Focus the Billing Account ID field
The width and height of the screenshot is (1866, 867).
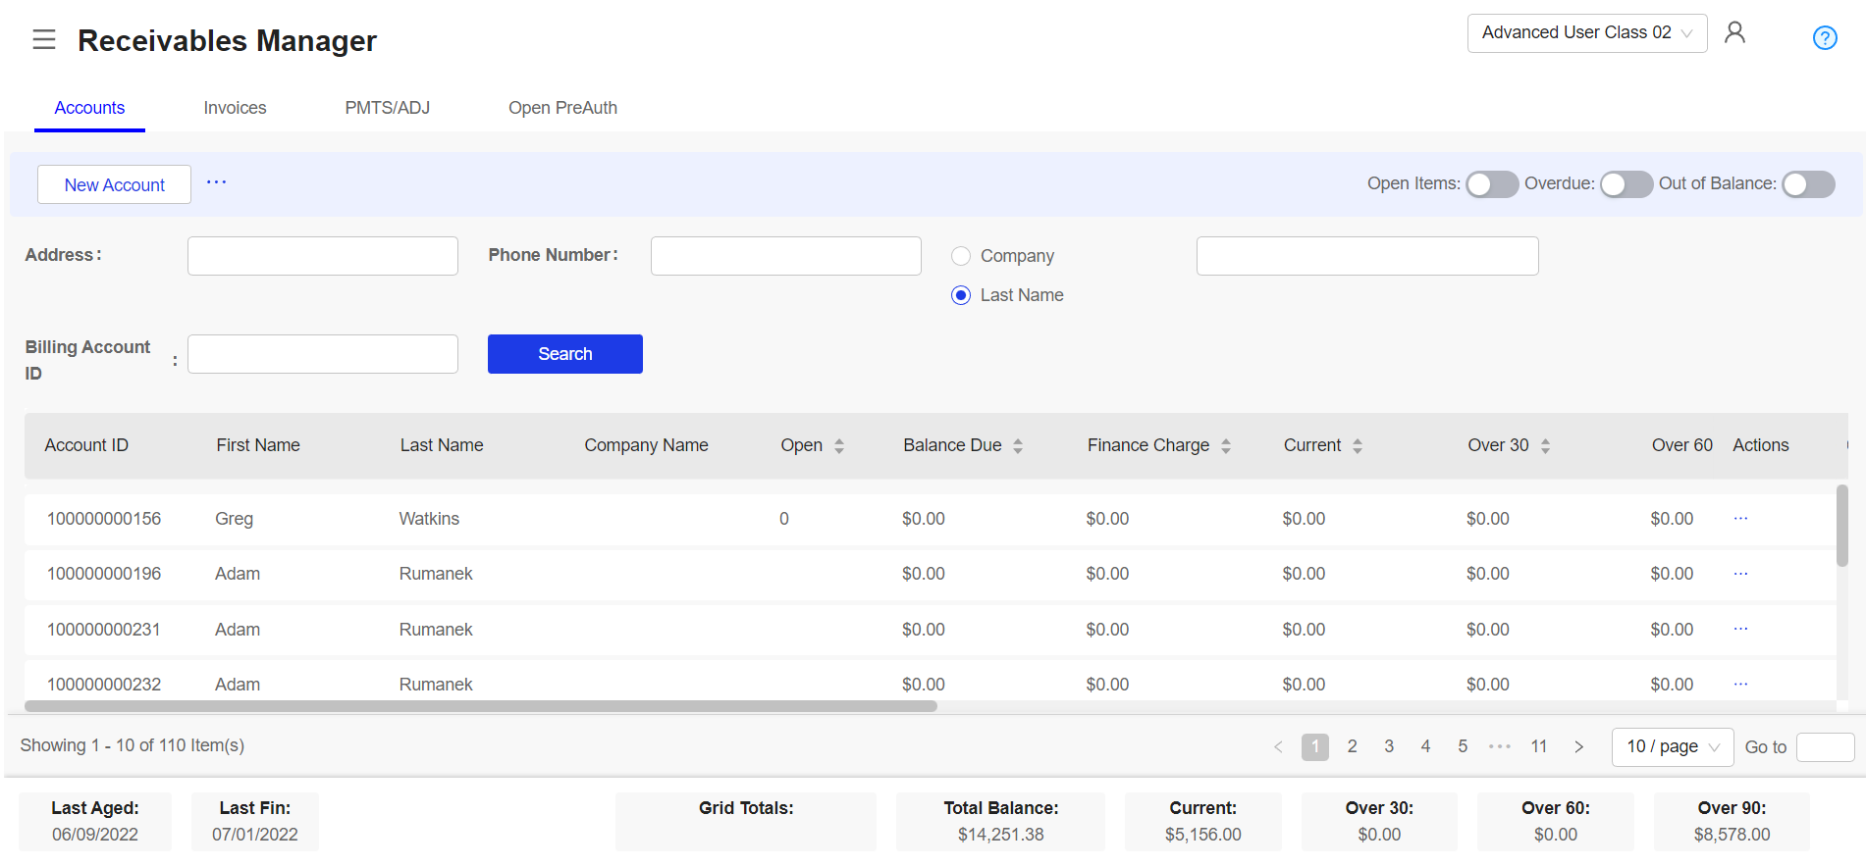[323, 354]
